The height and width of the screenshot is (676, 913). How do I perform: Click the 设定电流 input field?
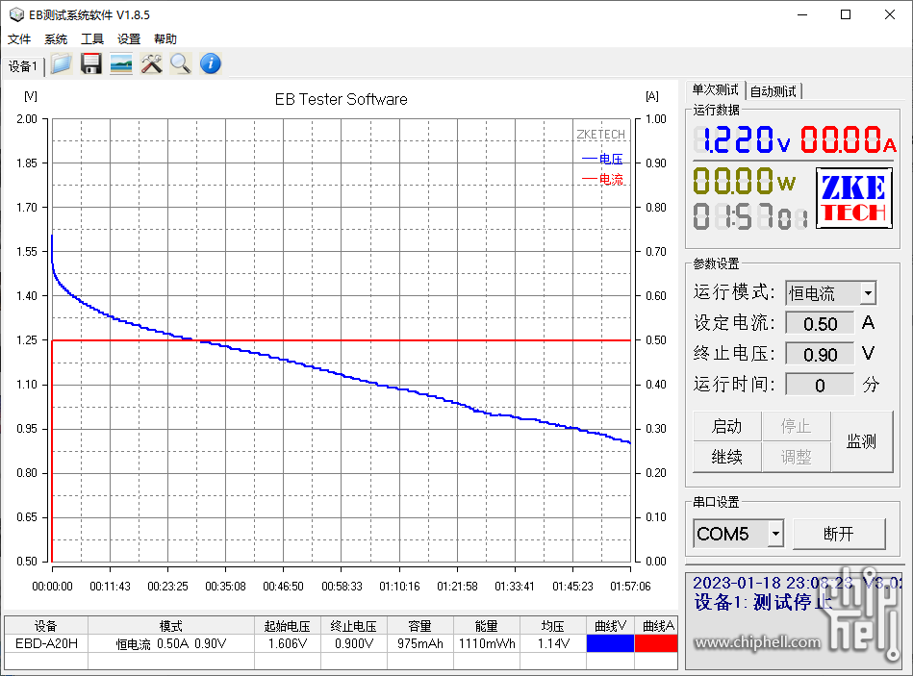click(x=820, y=323)
